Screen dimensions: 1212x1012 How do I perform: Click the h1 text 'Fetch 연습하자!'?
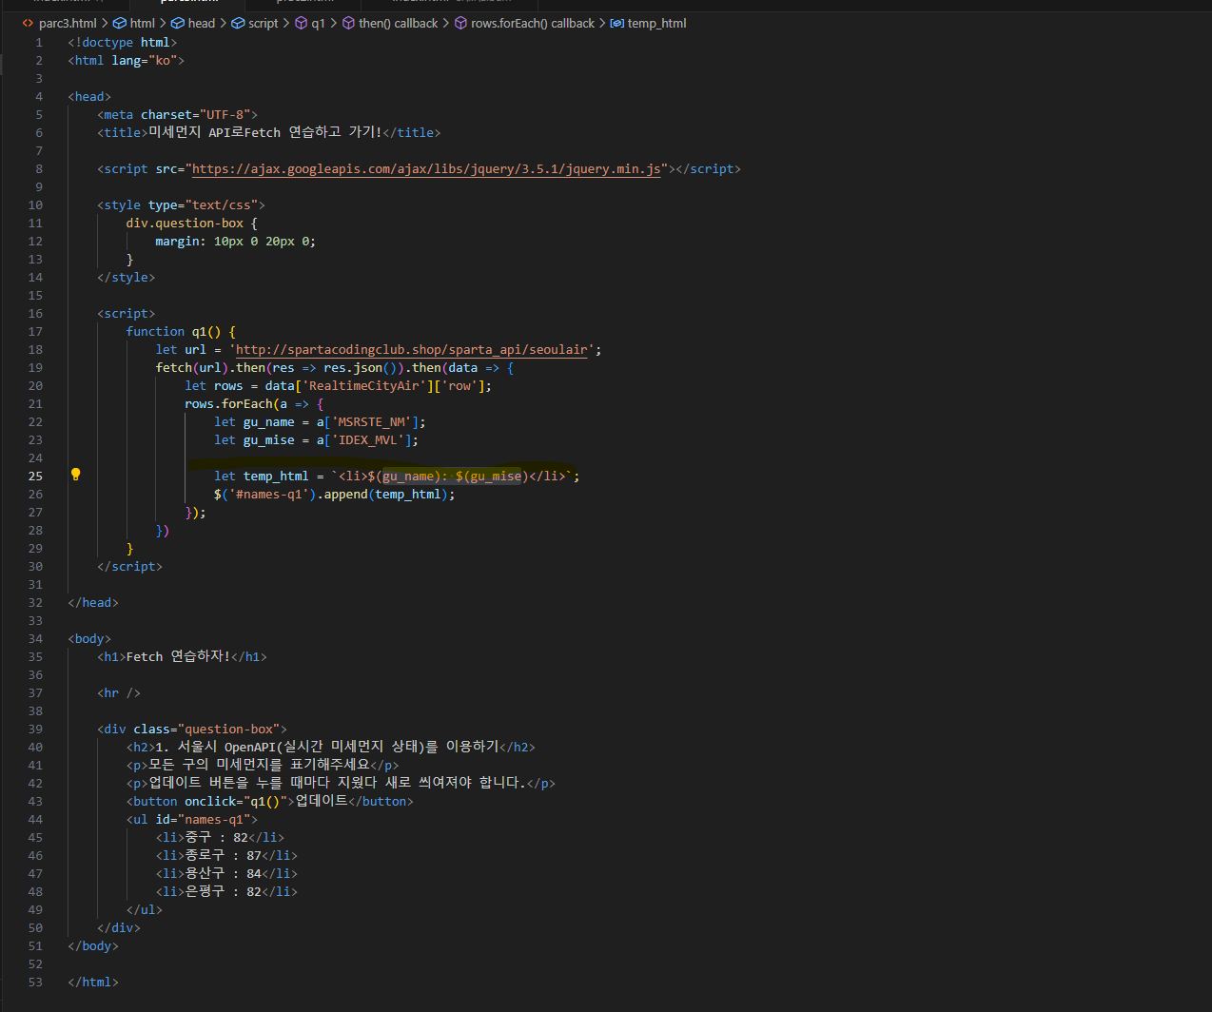click(x=178, y=656)
